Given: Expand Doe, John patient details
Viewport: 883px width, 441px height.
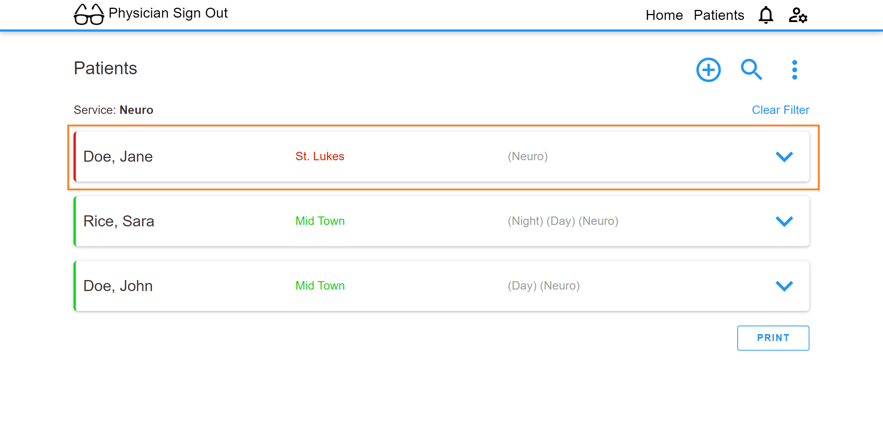Looking at the screenshot, I should coord(784,286).
